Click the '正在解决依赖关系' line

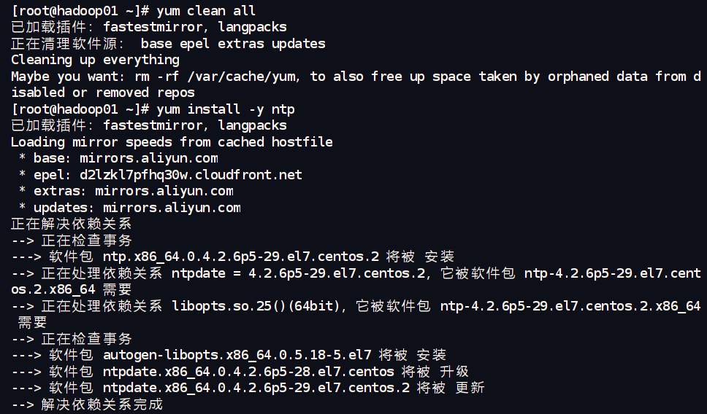point(72,224)
